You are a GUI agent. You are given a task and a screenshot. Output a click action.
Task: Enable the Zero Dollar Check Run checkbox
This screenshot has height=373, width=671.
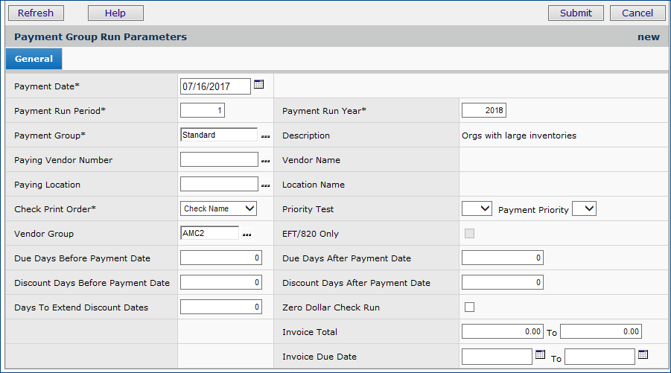click(469, 307)
